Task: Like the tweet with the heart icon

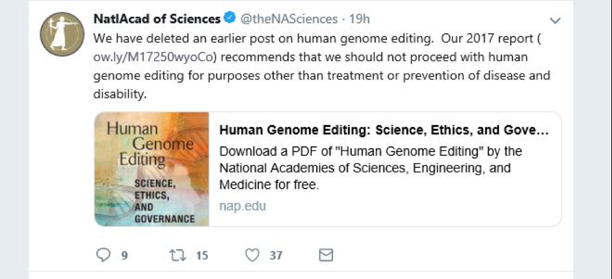Action: (252, 255)
